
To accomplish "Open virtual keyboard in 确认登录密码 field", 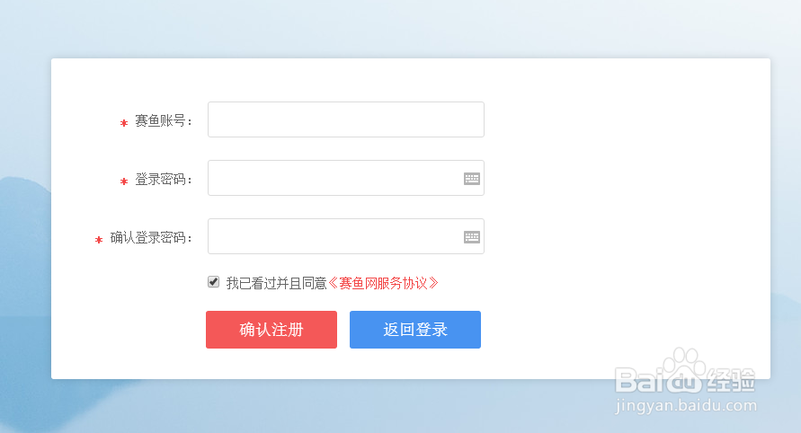I will tap(471, 237).
